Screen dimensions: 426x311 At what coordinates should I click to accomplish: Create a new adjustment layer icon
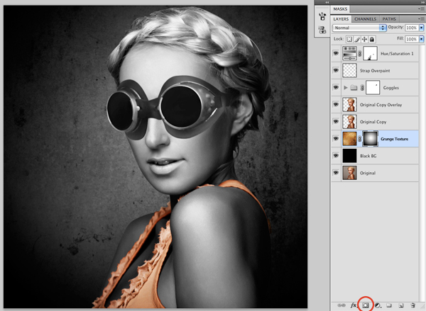point(378,305)
